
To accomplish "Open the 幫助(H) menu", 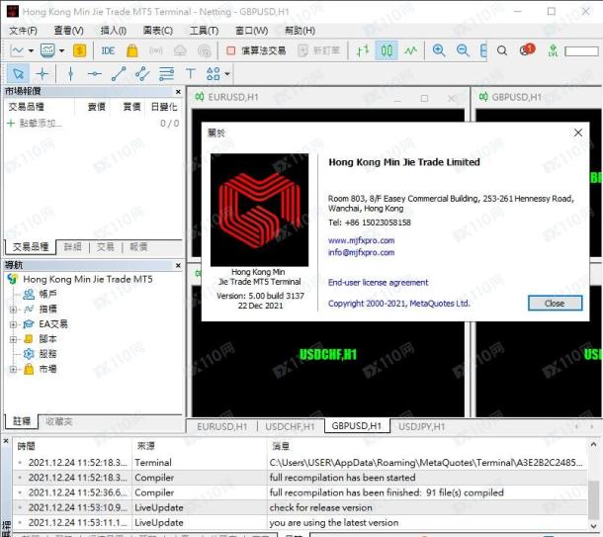I will click(300, 31).
